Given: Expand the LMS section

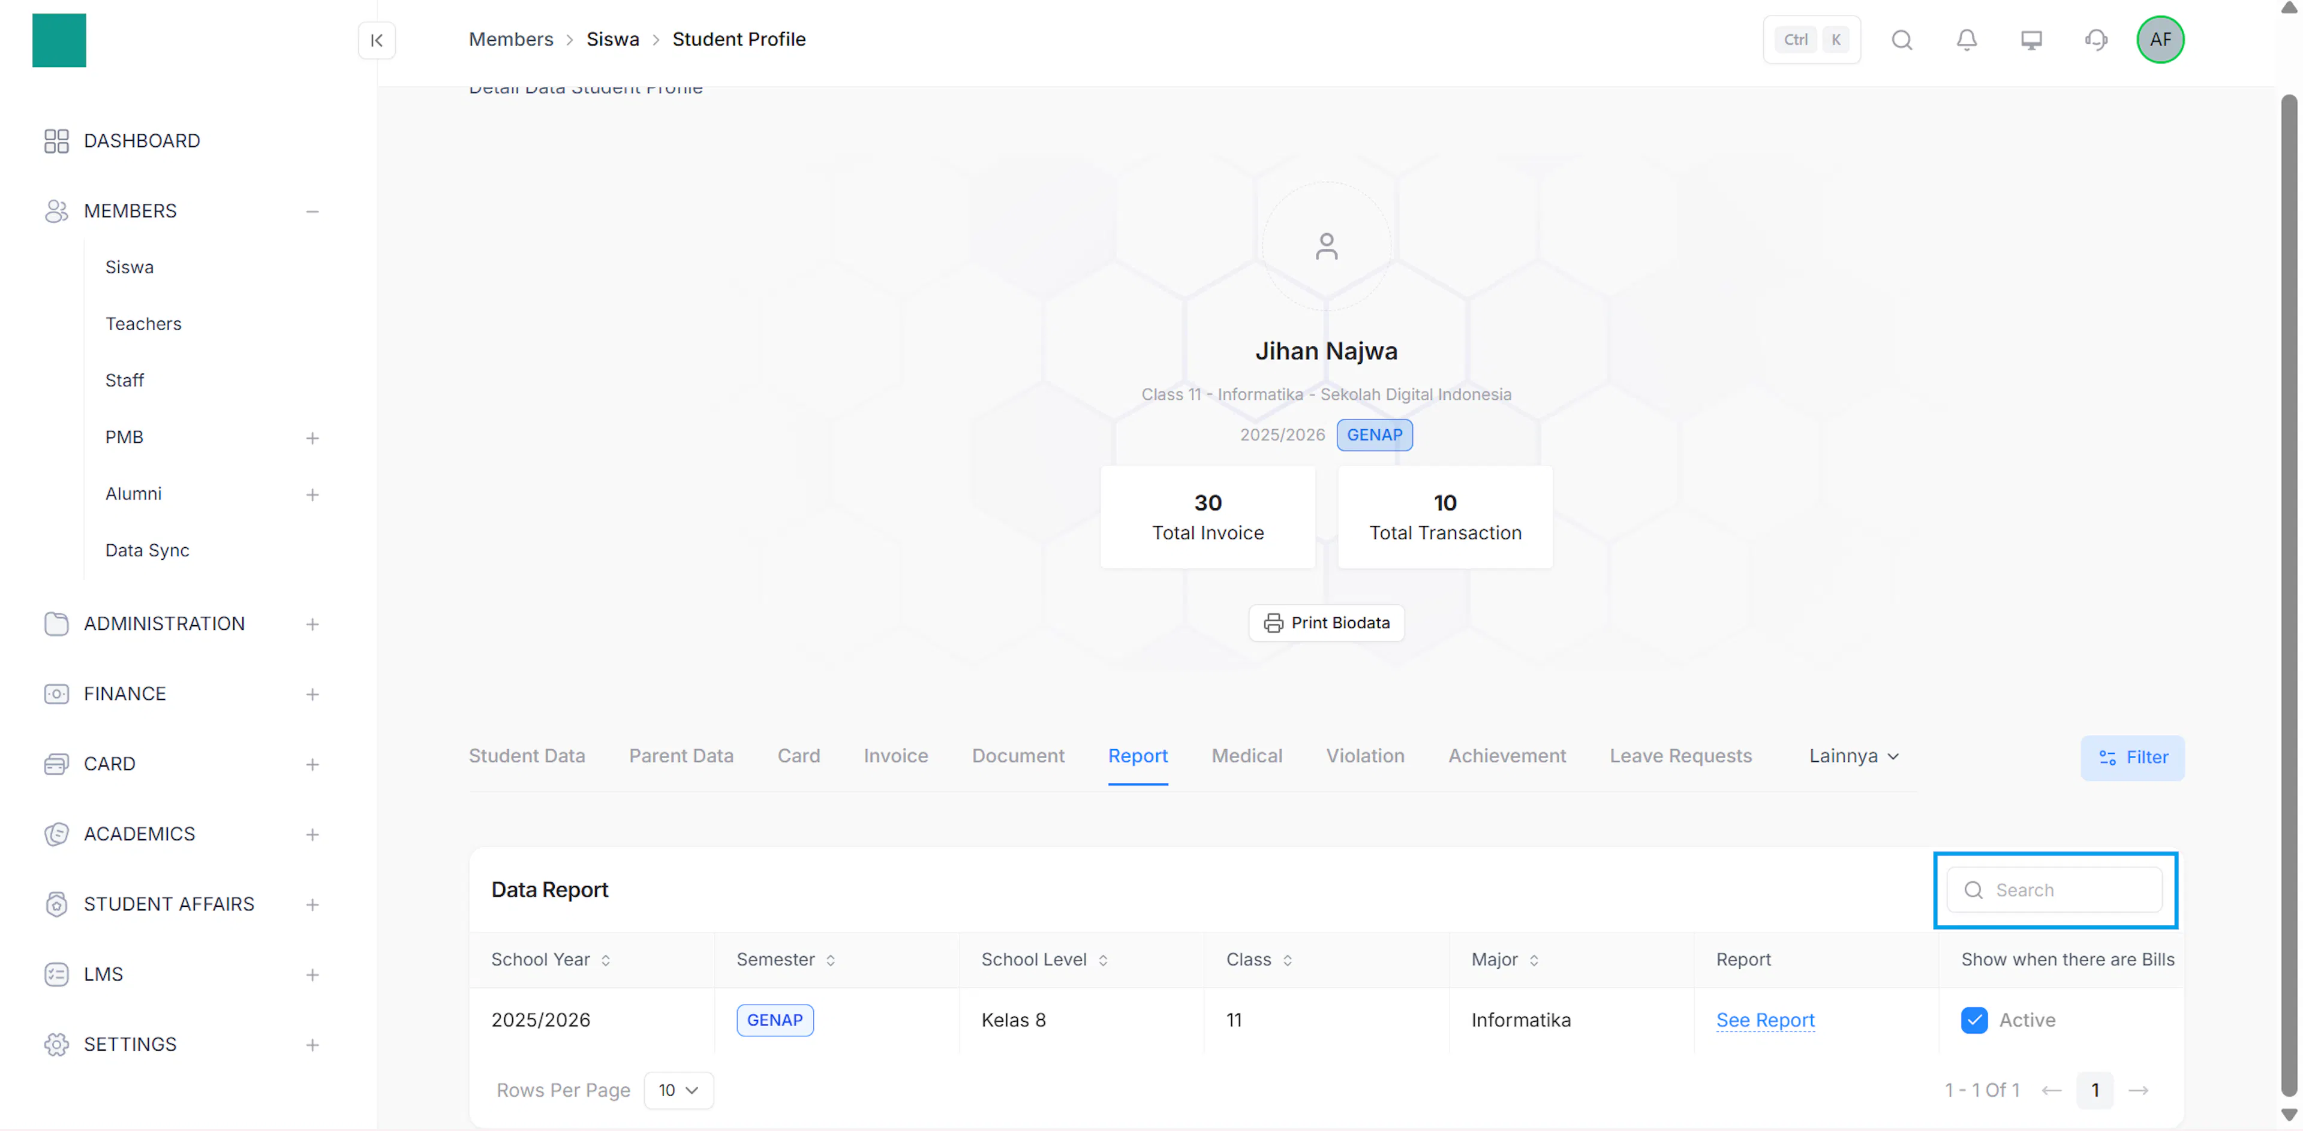Looking at the screenshot, I should (312, 975).
